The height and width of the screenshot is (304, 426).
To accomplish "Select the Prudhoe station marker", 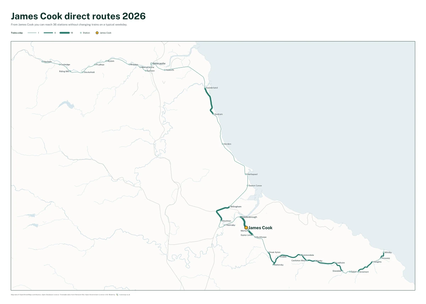I will [x=95, y=65].
